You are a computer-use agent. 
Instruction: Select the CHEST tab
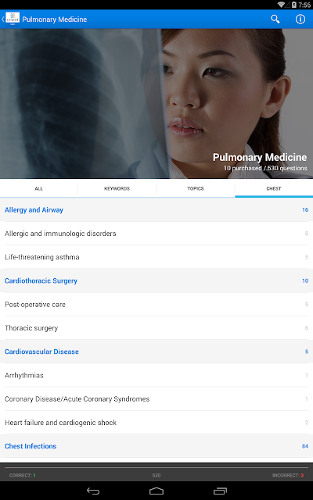[274, 188]
